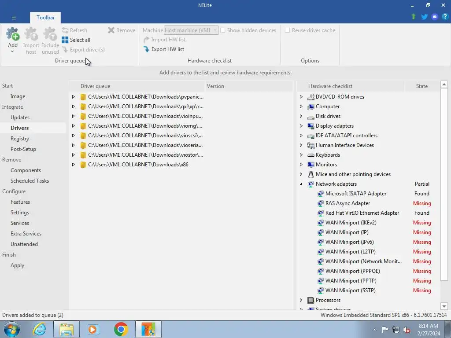Click the Mice and other pointing devices icon
This screenshot has width=451, height=338.
(311, 174)
